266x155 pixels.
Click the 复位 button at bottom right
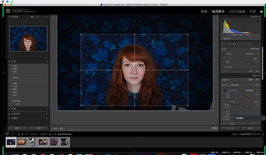tap(250, 128)
